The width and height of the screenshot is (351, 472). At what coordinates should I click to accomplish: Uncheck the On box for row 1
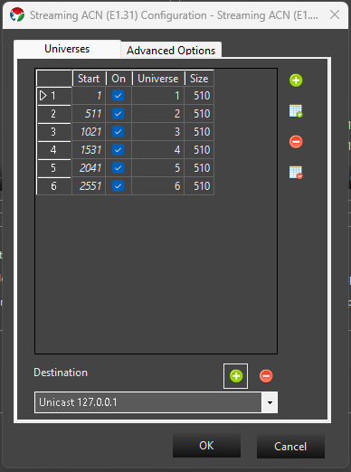coord(119,96)
